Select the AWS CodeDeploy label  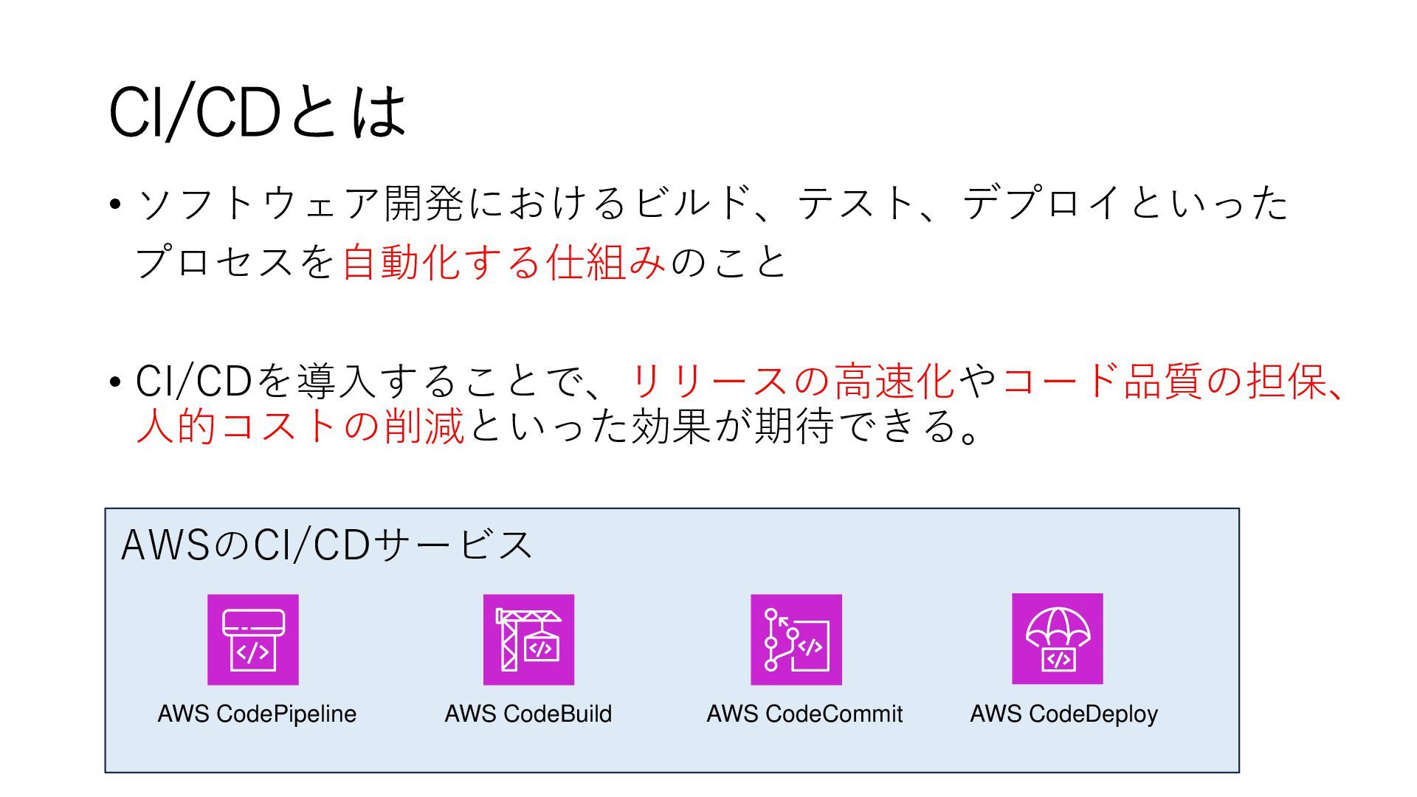coord(1063,714)
